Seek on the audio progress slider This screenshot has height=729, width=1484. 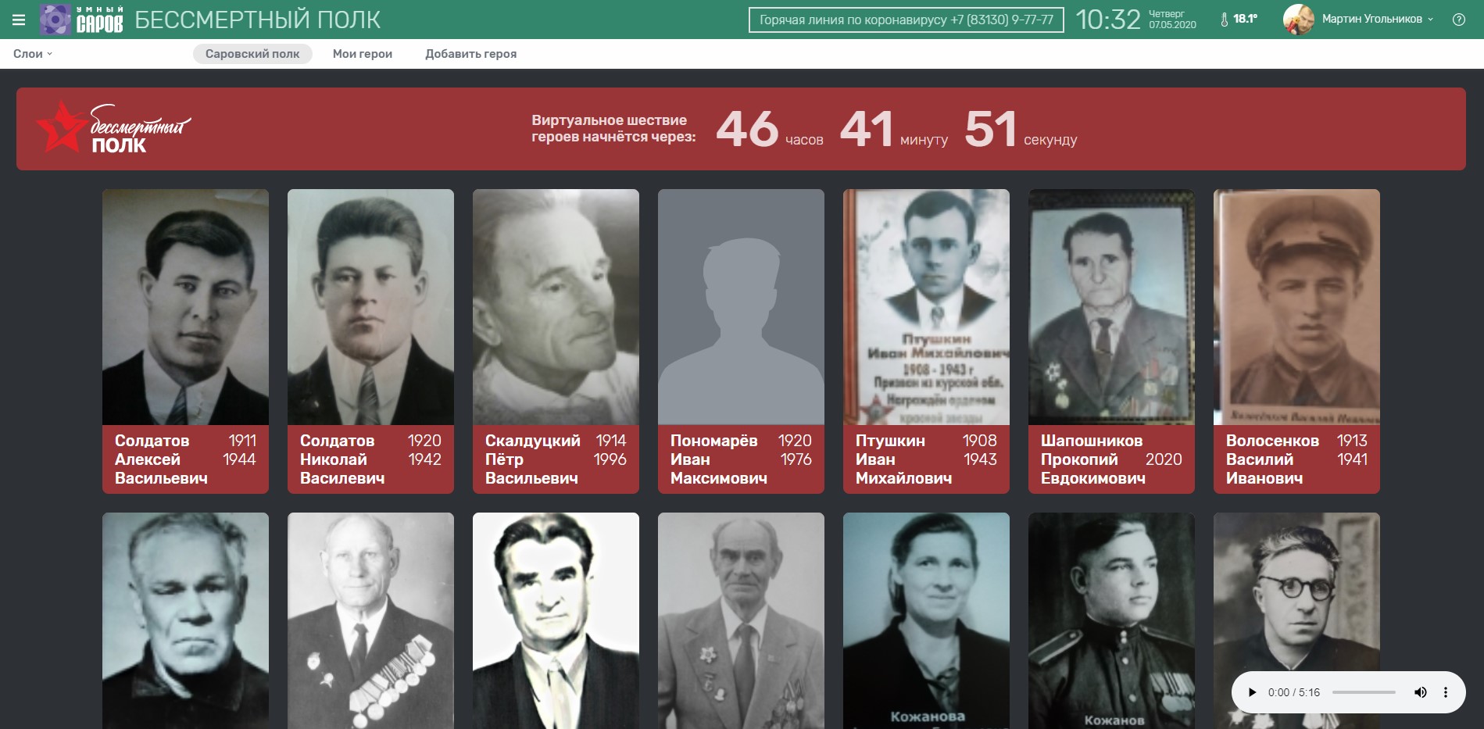click(1364, 692)
